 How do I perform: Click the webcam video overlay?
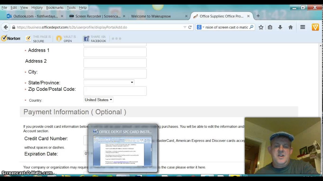[283, 146]
